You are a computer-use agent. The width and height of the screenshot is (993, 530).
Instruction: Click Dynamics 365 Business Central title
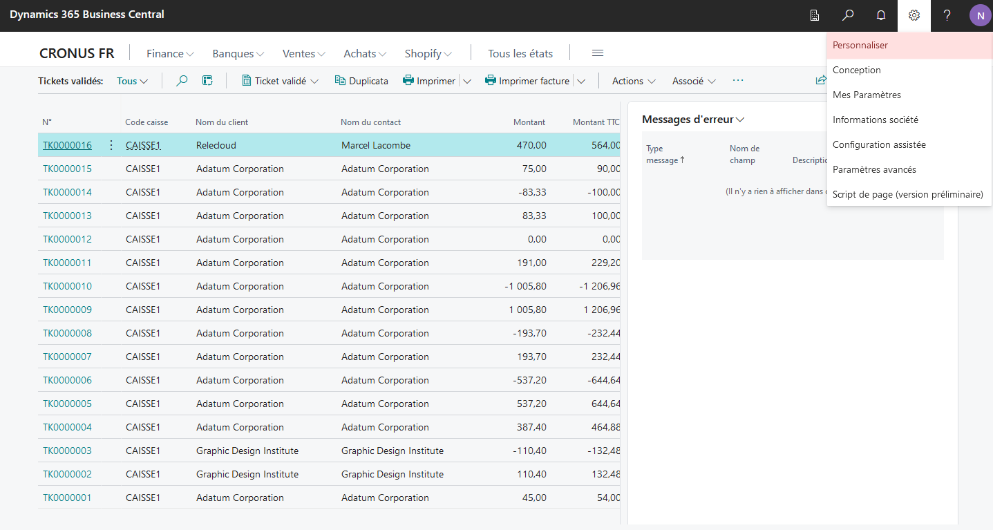pyautogui.click(x=87, y=15)
